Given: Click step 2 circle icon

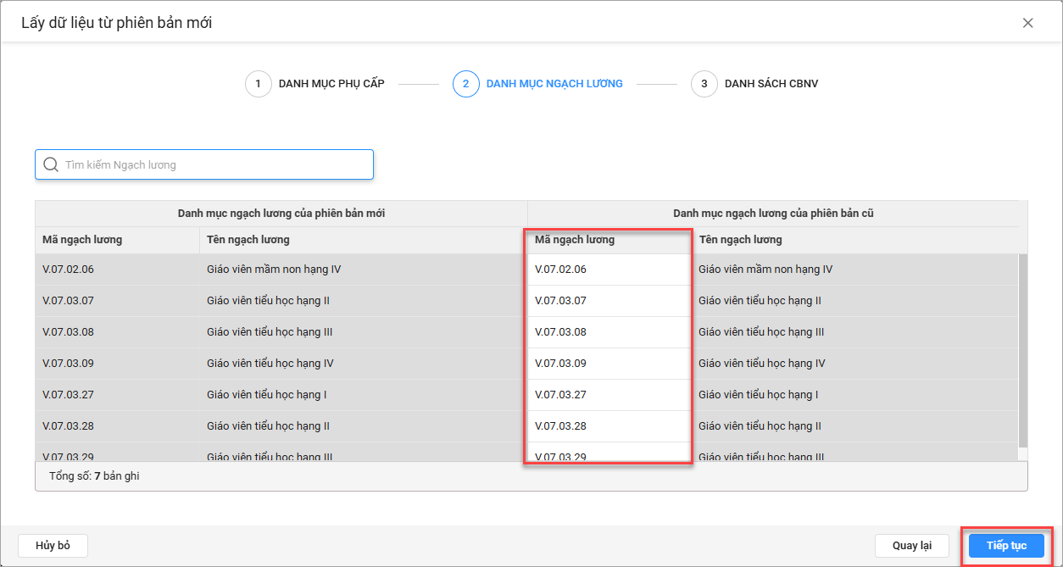Looking at the screenshot, I should [466, 84].
